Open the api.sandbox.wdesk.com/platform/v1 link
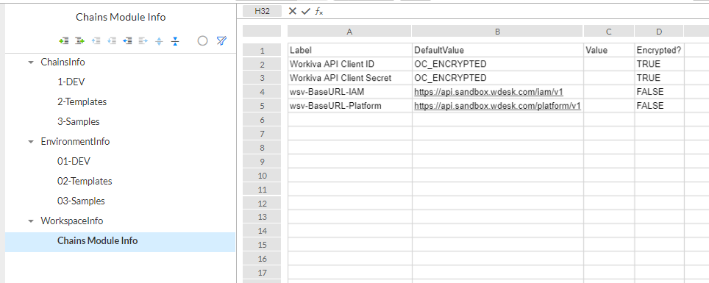Image resolution: width=709 pixels, height=283 pixels. tap(497, 106)
